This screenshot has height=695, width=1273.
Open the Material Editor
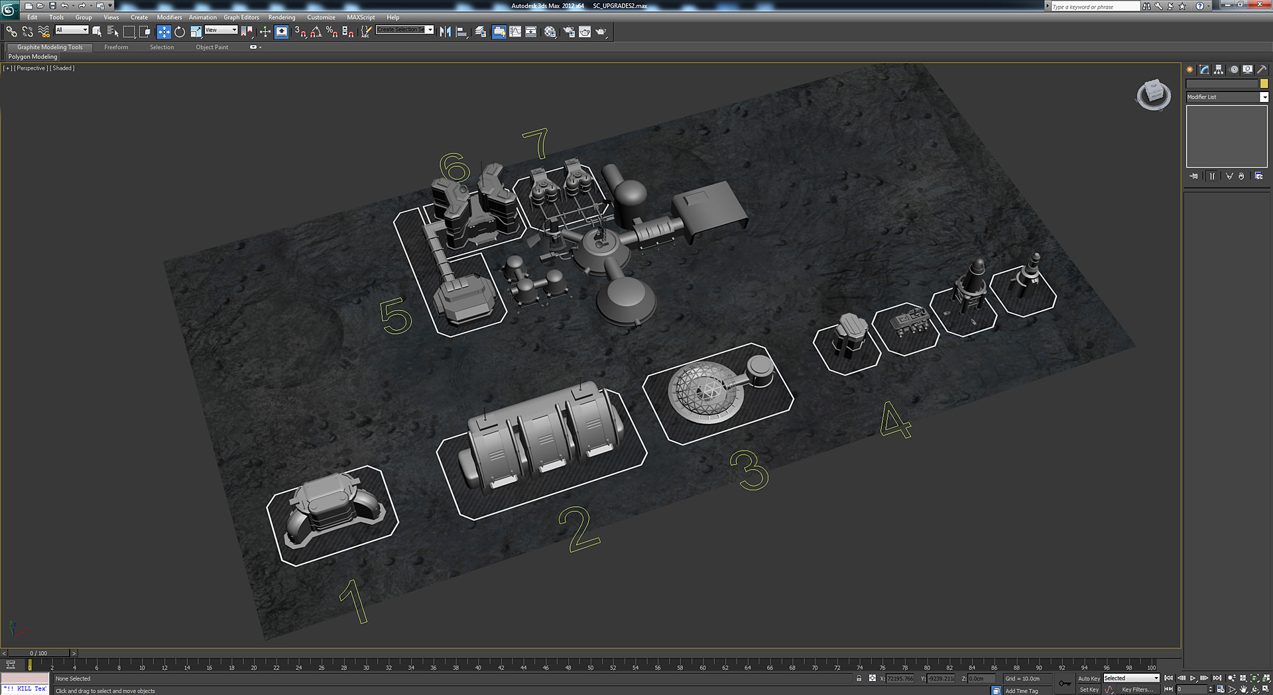(x=550, y=31)
